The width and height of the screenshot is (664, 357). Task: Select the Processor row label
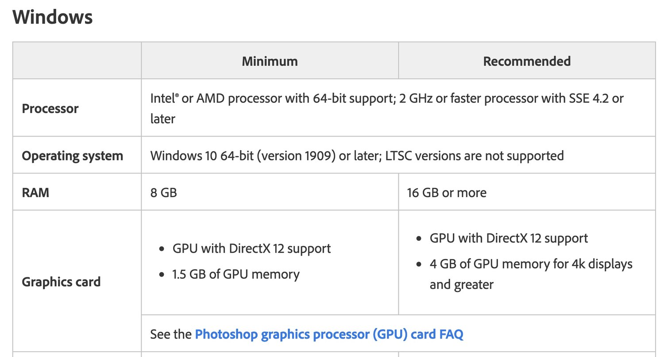click(50, 108)
